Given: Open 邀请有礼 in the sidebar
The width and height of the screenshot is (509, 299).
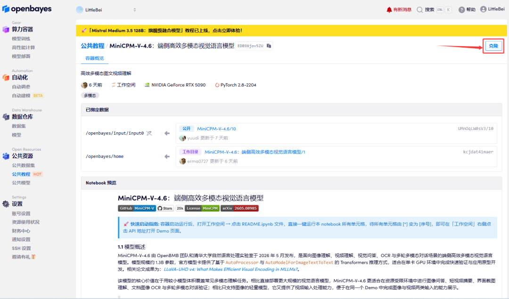Looking at the screenshot, I should [x=24, y=257].
